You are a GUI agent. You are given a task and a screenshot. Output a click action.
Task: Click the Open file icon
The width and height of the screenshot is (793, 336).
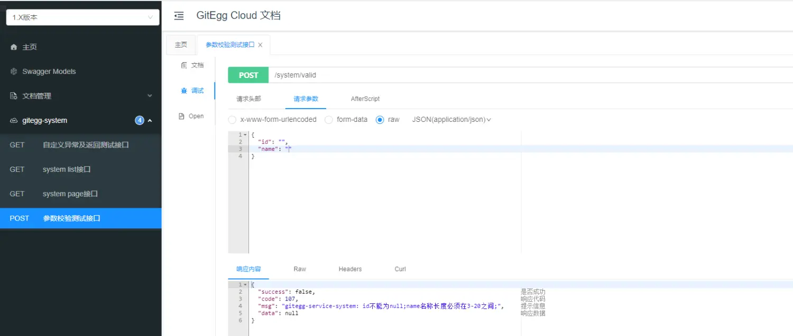[181, 116]
